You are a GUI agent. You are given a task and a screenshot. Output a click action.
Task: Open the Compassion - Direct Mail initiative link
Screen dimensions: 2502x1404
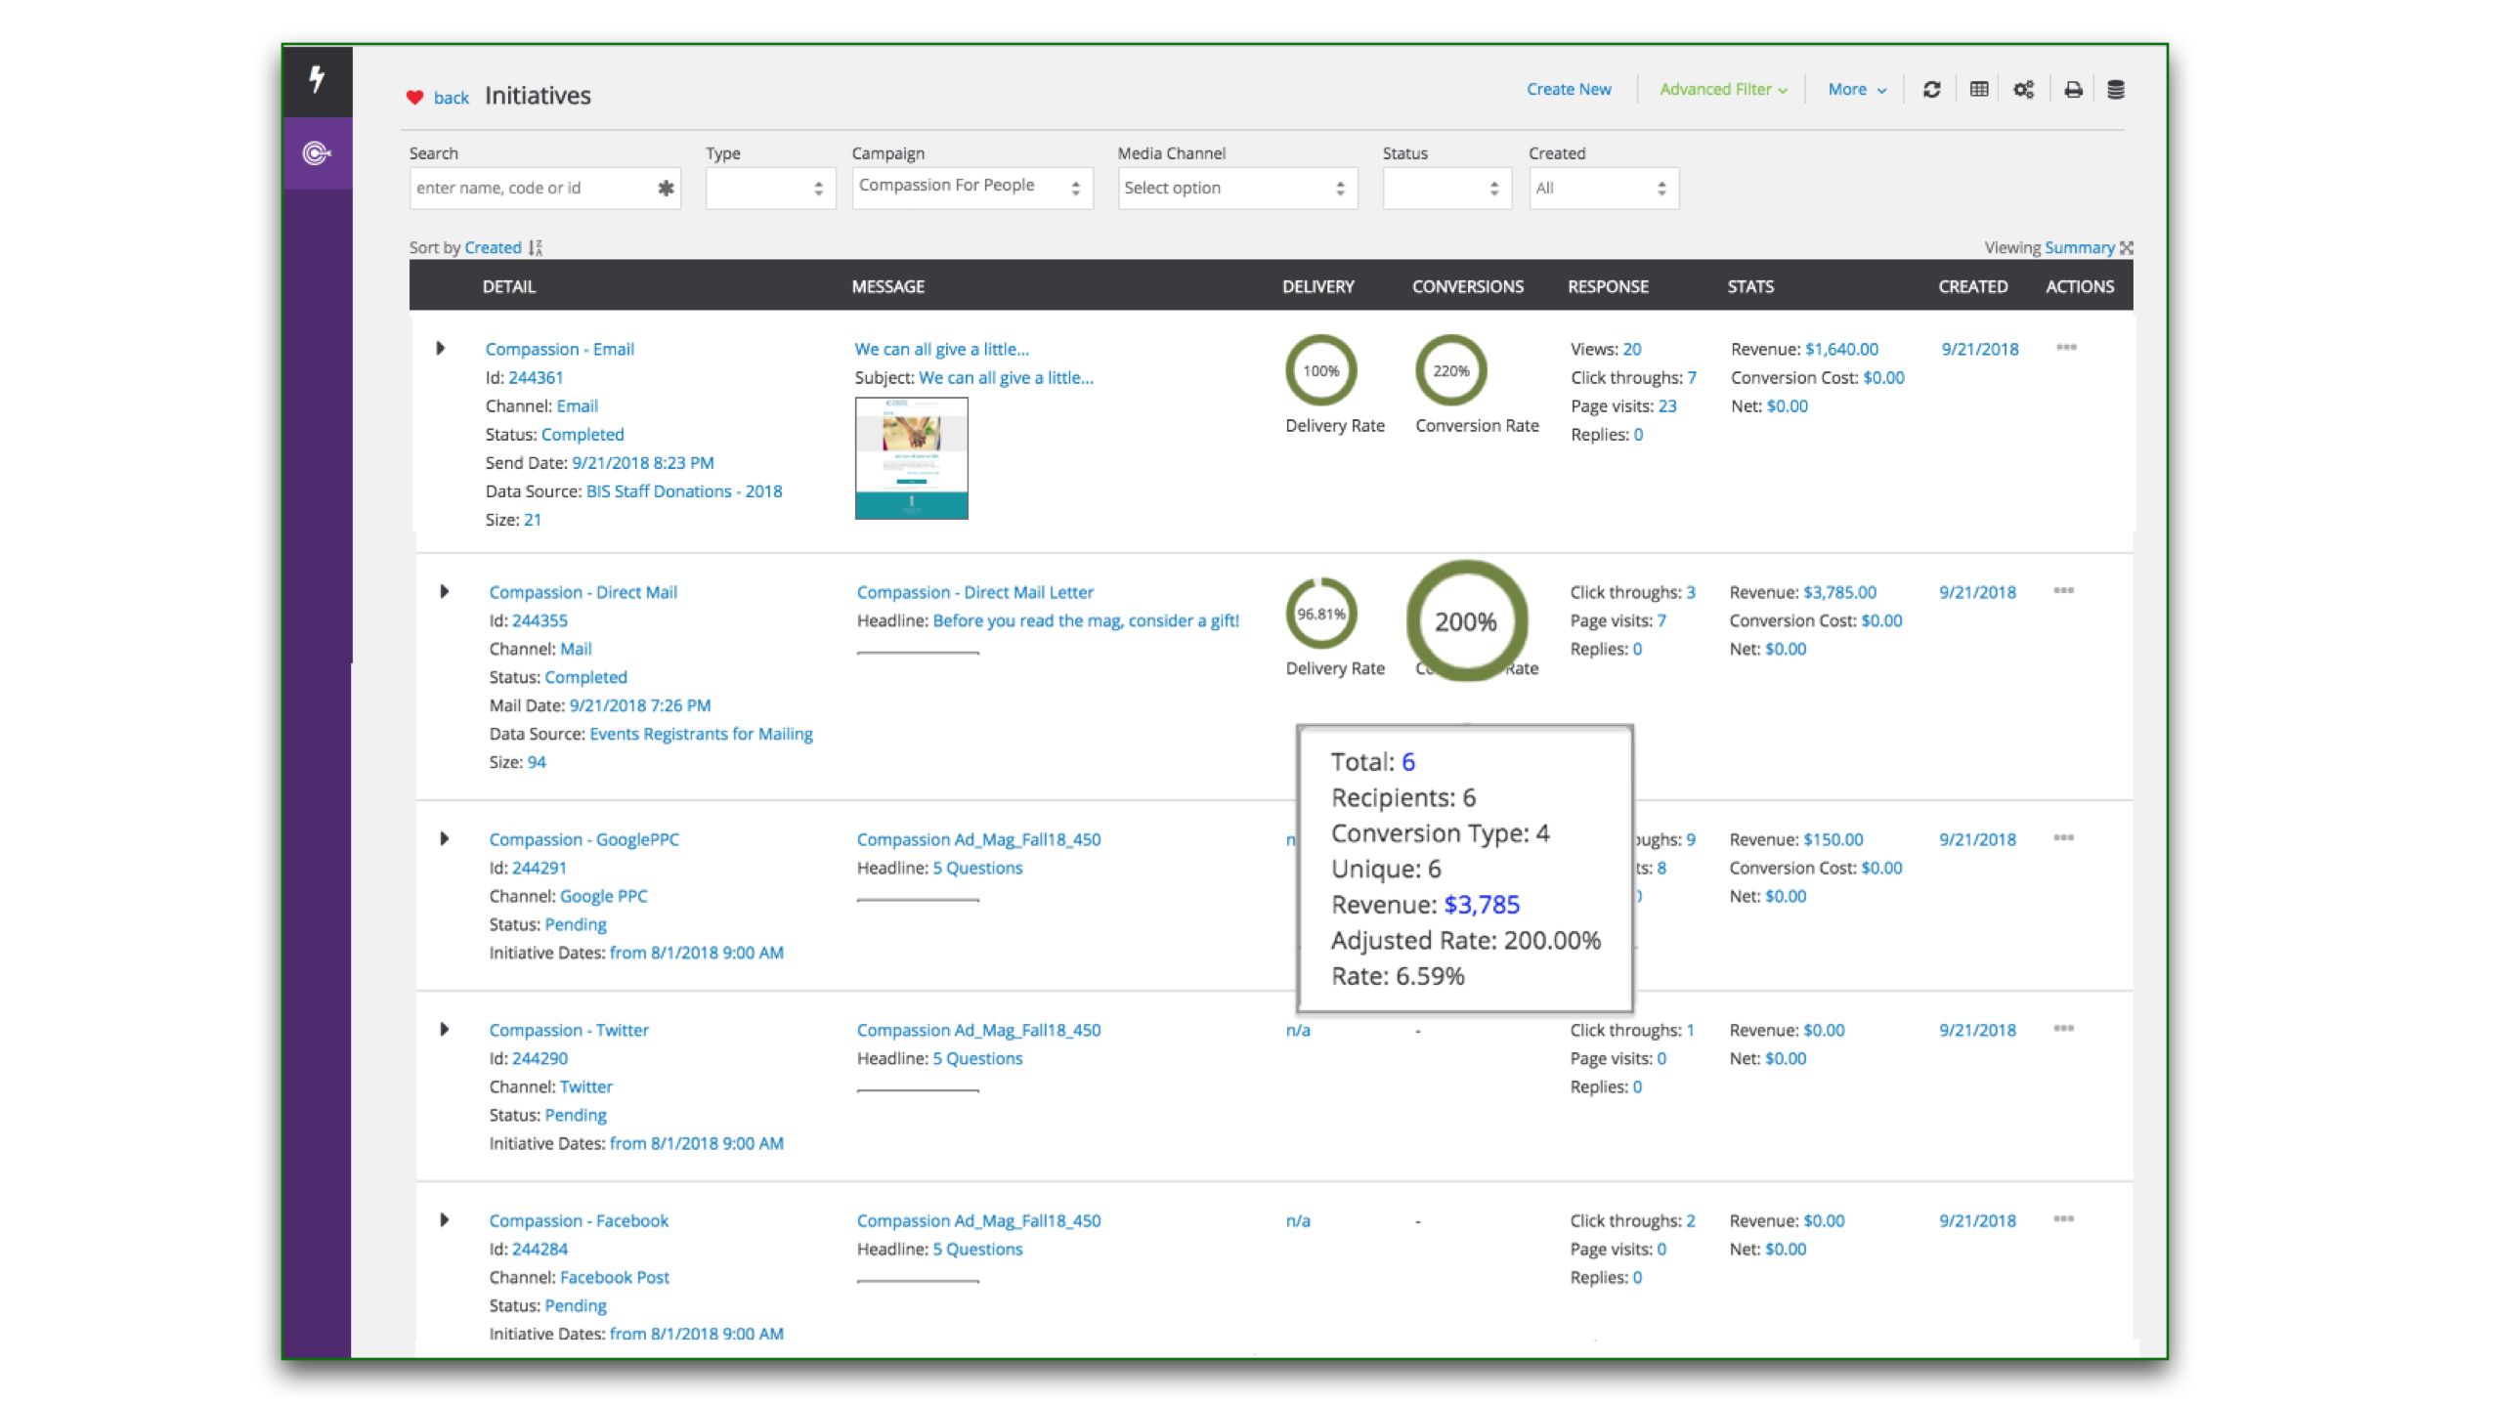pos(582,592)
